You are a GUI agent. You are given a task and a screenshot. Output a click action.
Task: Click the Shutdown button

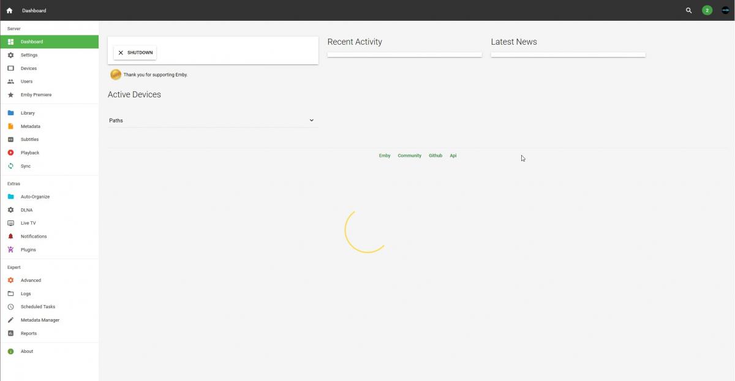[x=135, y=53]
